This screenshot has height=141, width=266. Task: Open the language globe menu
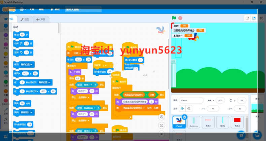point(23,9)
